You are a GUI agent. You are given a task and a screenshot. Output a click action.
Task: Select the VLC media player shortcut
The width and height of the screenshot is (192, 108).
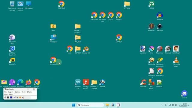[176, 62]
